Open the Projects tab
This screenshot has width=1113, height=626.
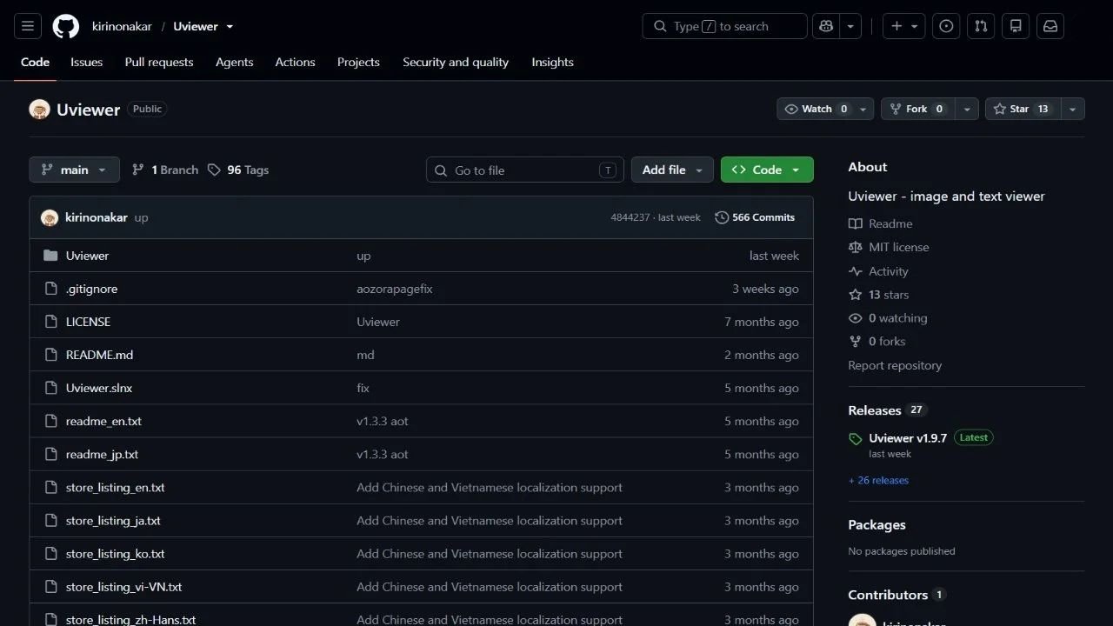[x=358, y=62]
